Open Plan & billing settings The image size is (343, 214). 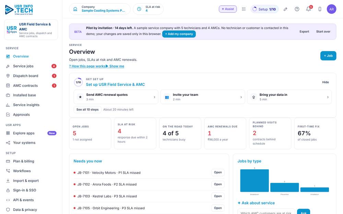tap(31, 161)
